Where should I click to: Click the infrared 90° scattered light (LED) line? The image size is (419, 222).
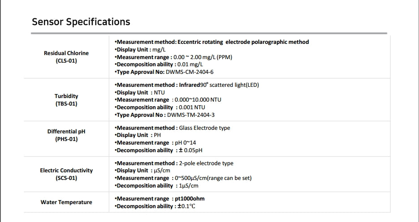click(187, 85)
